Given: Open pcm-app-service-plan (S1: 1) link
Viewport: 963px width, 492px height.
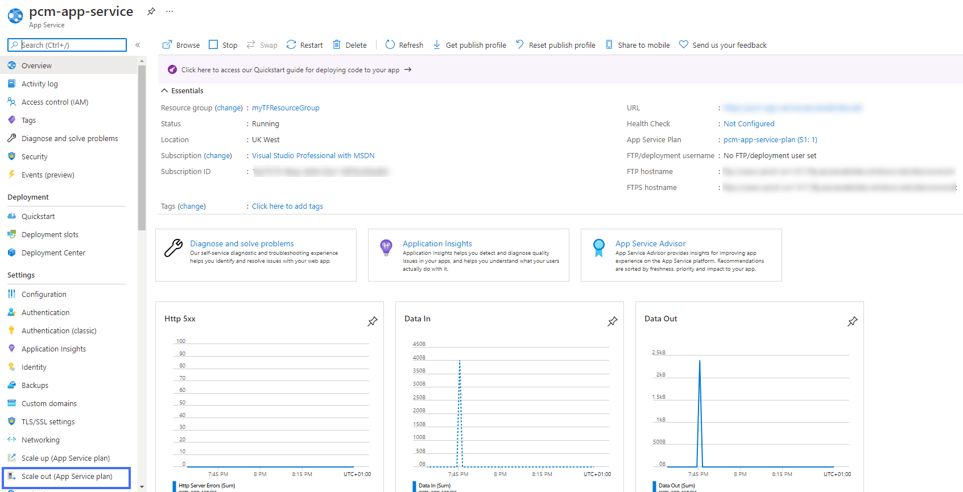Looking at the screenshot, I should click(x=770, y=140).
